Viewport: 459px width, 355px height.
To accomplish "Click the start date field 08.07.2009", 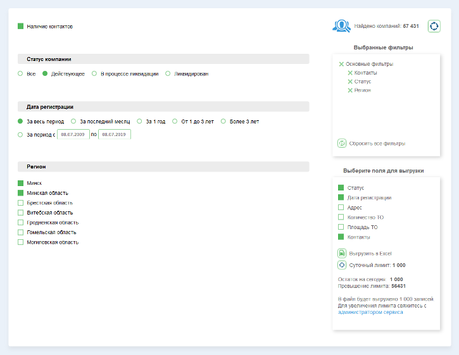I will point(73,135).
